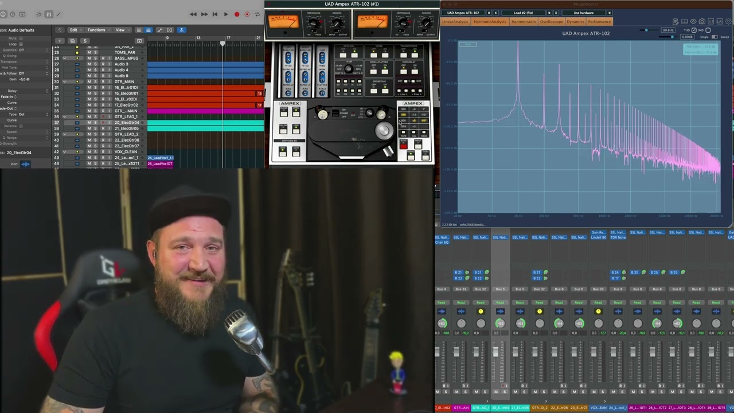Record-enable the 20_ElecGtr04 track
Image resolution: width=734 pixels, height=413 pixels.
[x=103, y=122]
